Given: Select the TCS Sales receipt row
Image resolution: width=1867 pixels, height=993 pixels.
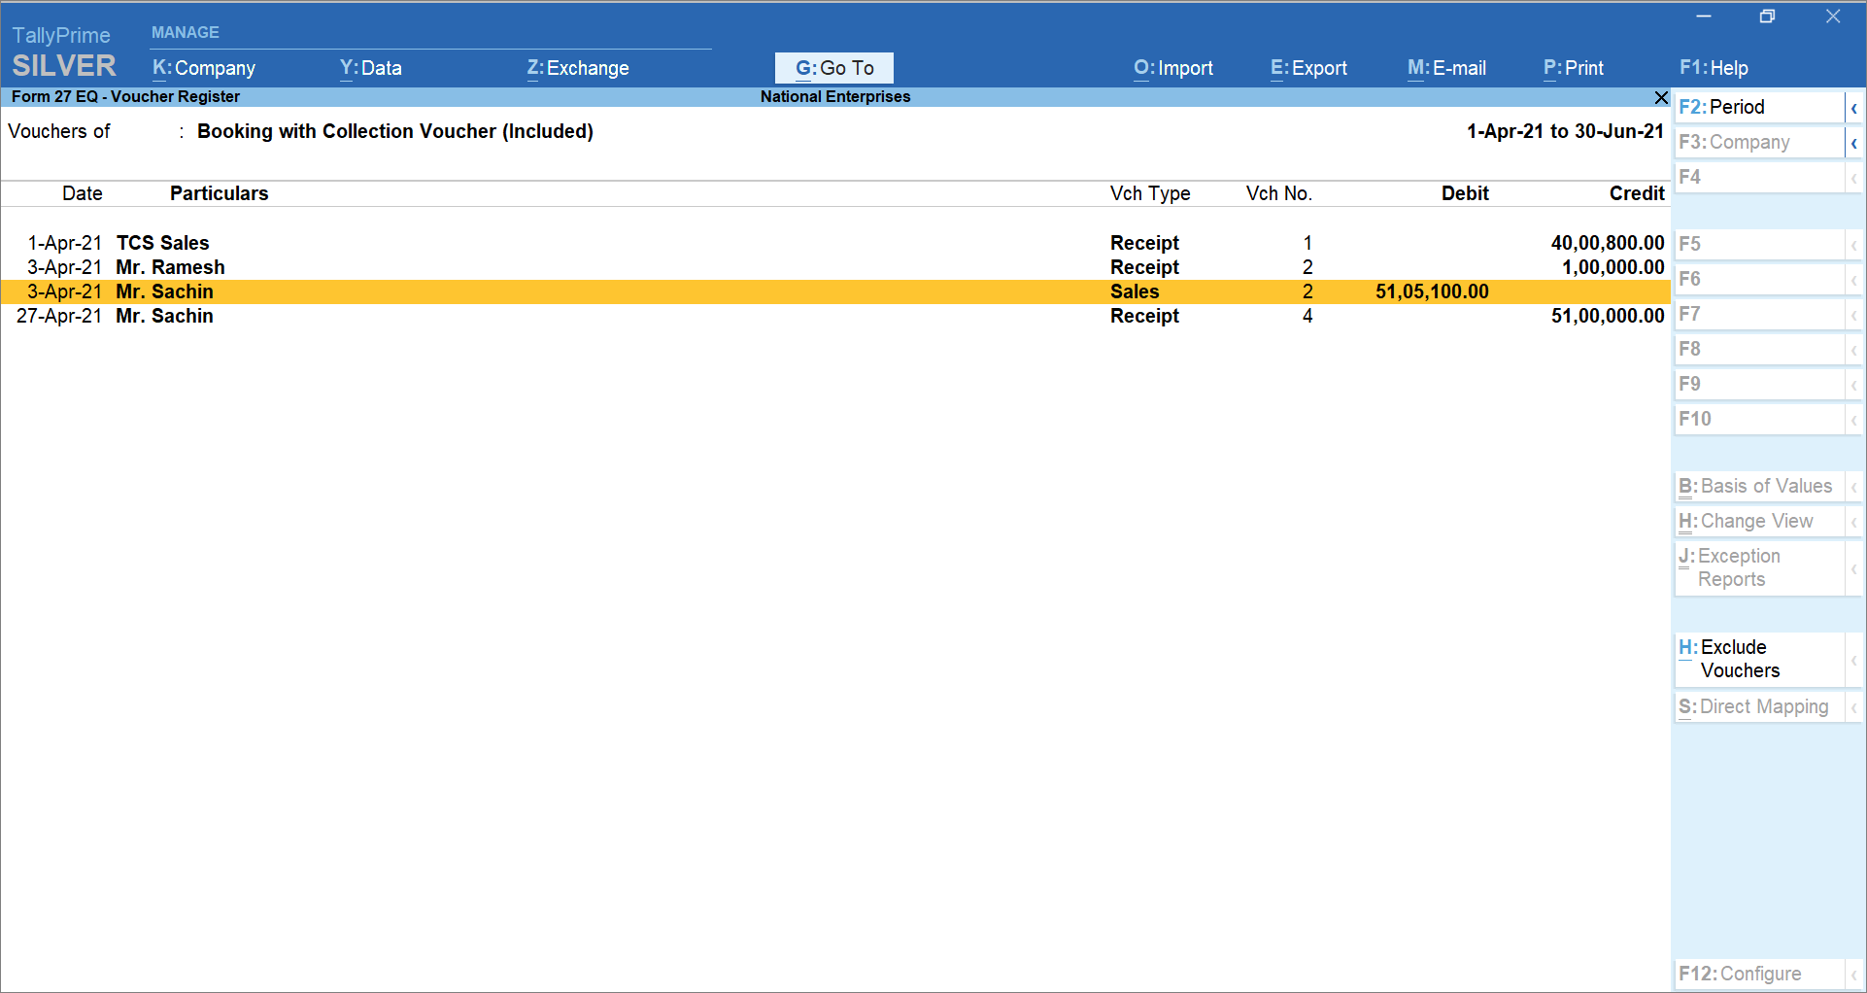Looking at the screenshot, I should click(835, 243).
